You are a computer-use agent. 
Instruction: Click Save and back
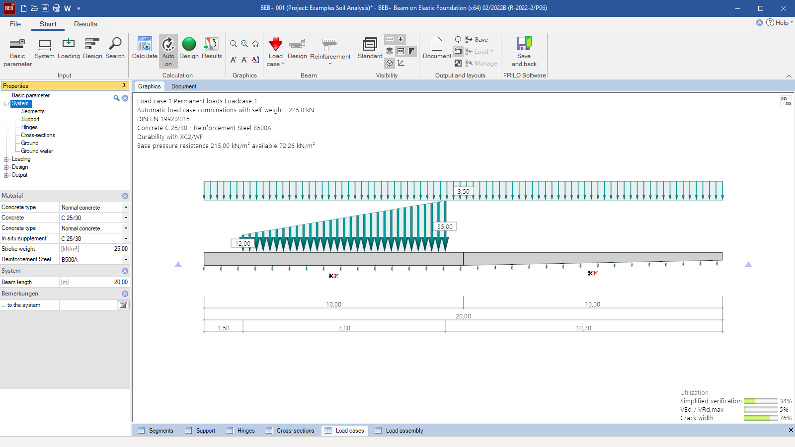tap(524, 52)
